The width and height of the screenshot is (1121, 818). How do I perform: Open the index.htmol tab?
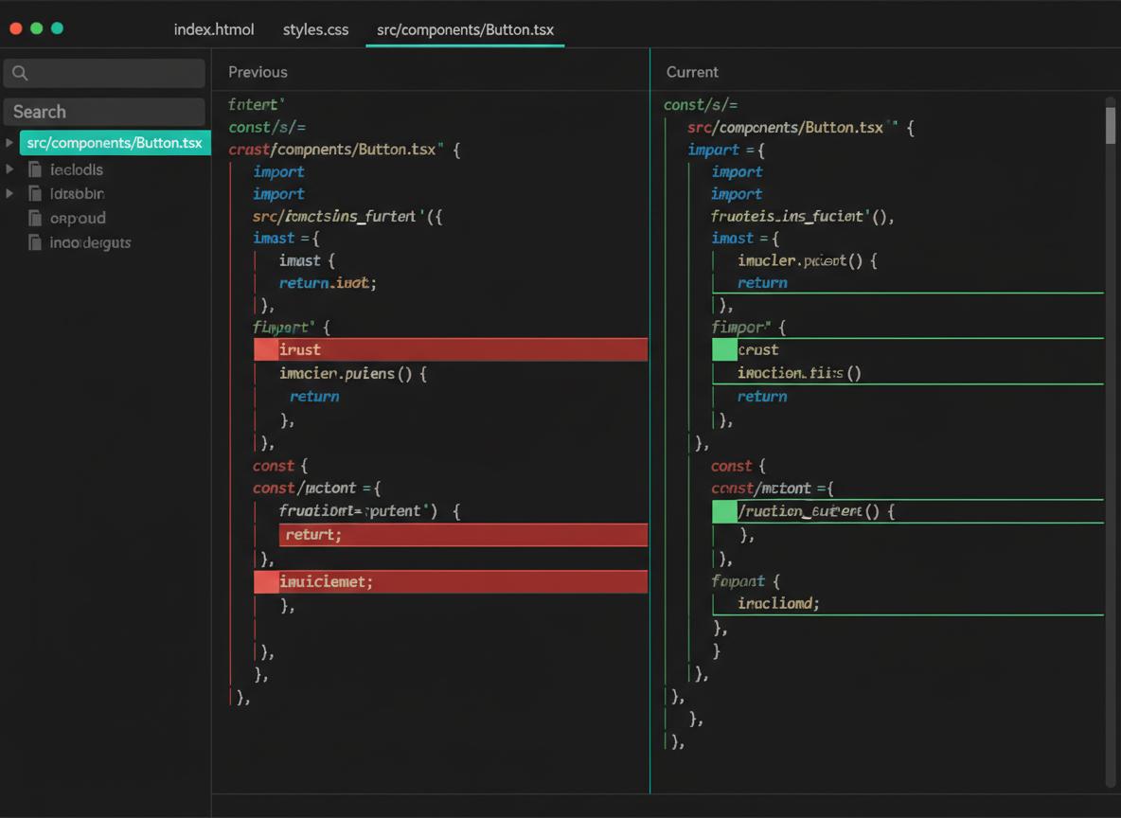[214, 29]
